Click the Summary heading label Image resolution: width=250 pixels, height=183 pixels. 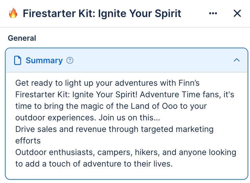pyautogui.click(x=44, y=60)
